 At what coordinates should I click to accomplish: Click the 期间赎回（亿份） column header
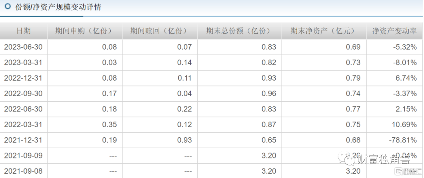tap(159, 31)
